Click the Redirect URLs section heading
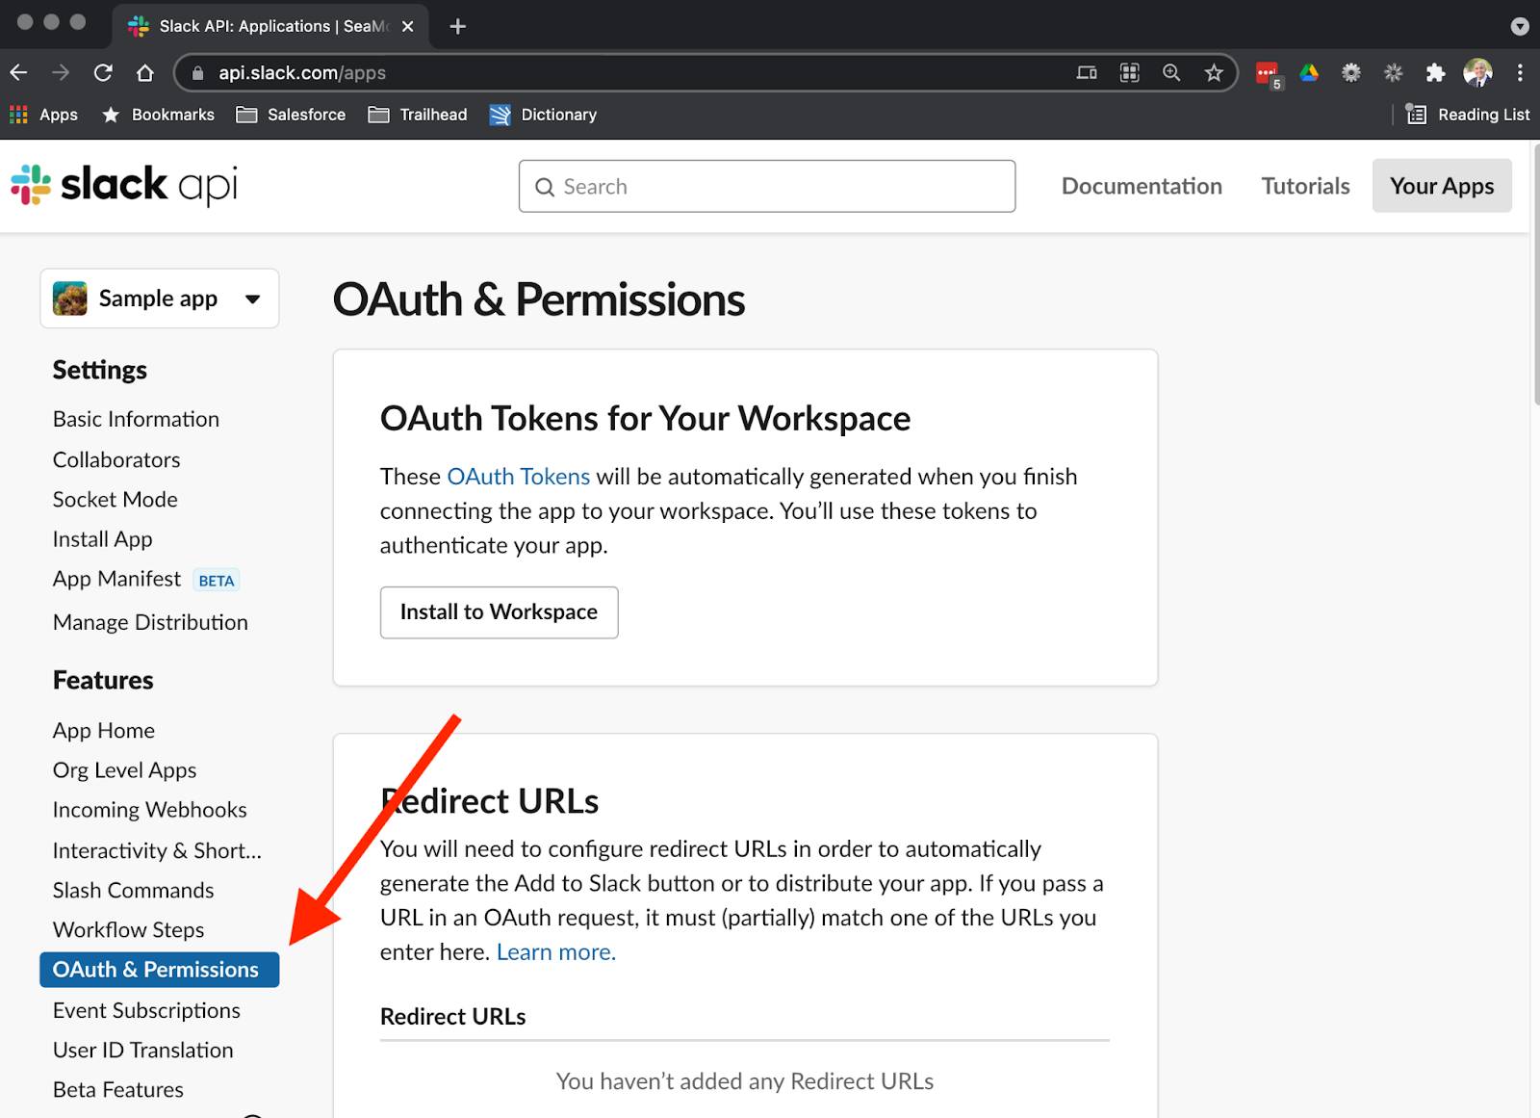Viewport: 1540px width, 1118px height. tap(489, 801)
